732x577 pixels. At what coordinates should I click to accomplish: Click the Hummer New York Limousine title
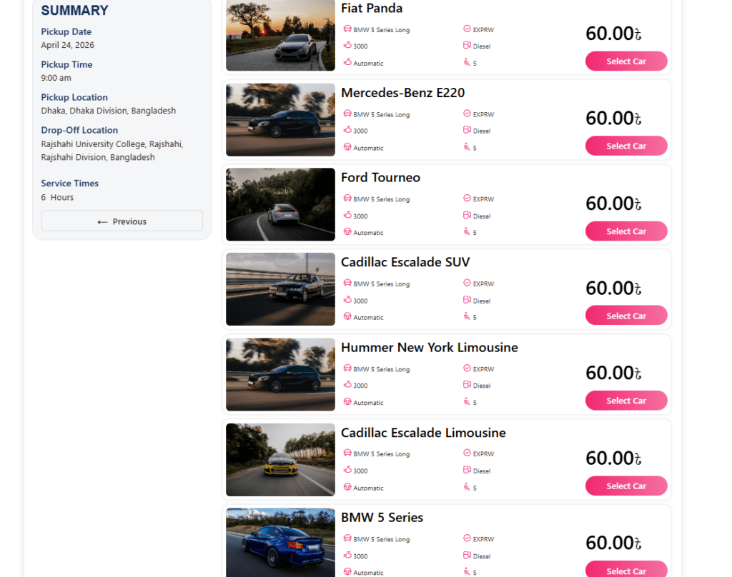click(x=430, y=348)
